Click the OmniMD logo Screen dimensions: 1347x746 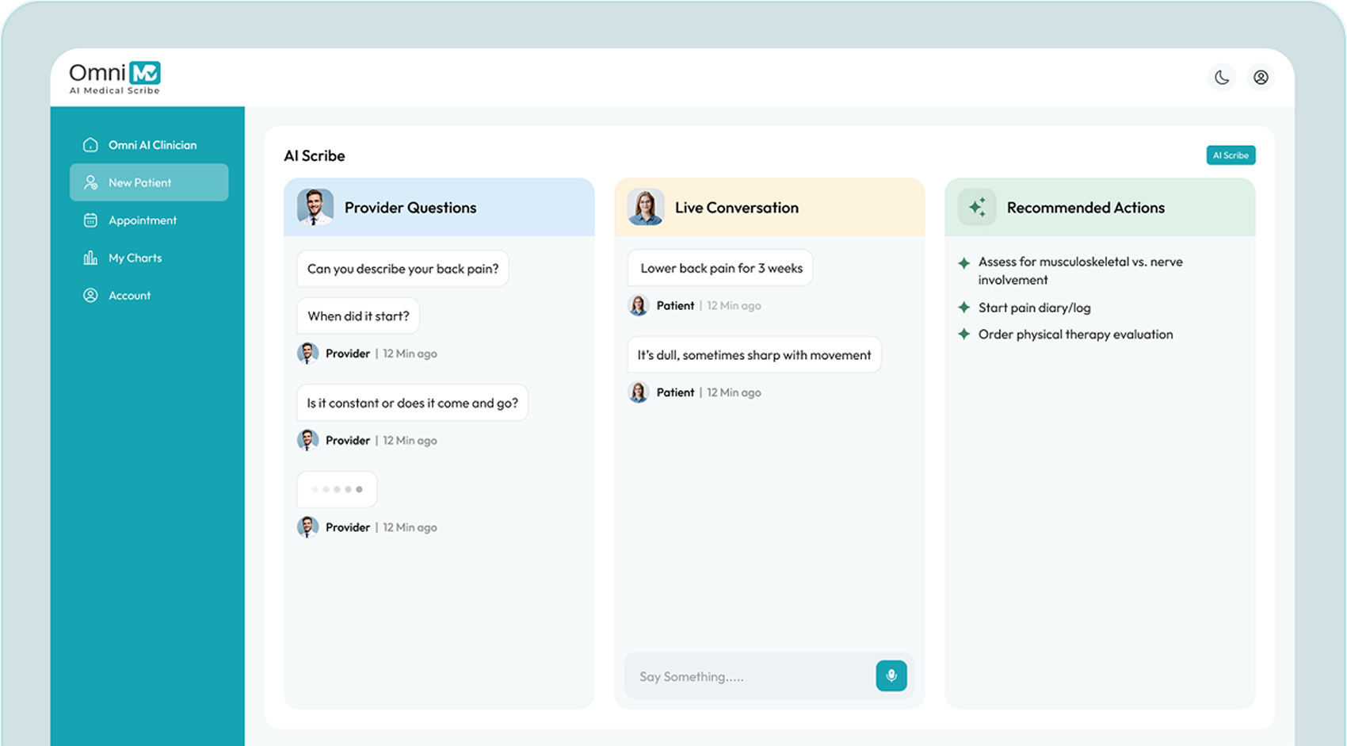(115, 78)
